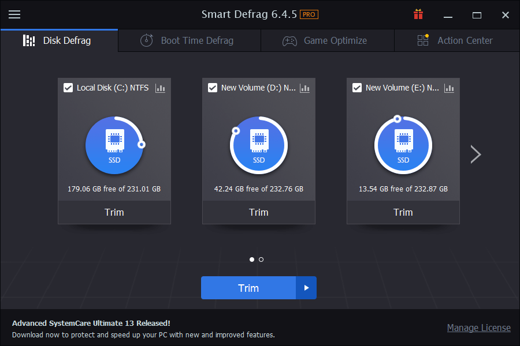Open disk stats chart for New Volume (E:)
520x346 pixels.
pyautogui.click(x=450, y=88)
